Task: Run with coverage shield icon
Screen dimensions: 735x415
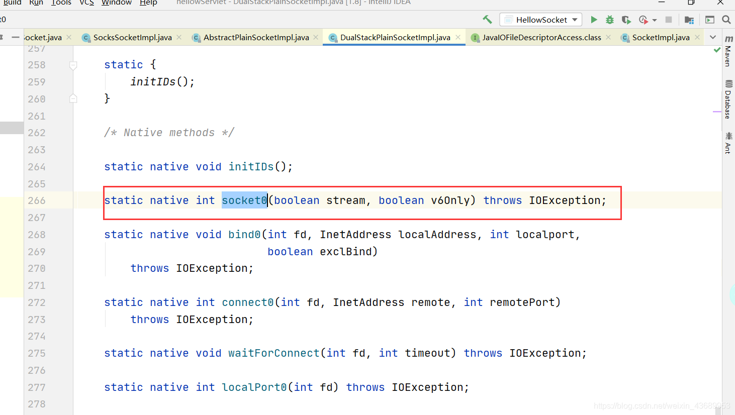Action: click(x=626, y=20)
